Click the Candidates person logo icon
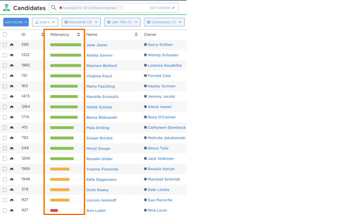This screenshot has width=355, height=215. click(x=6, y=7)
